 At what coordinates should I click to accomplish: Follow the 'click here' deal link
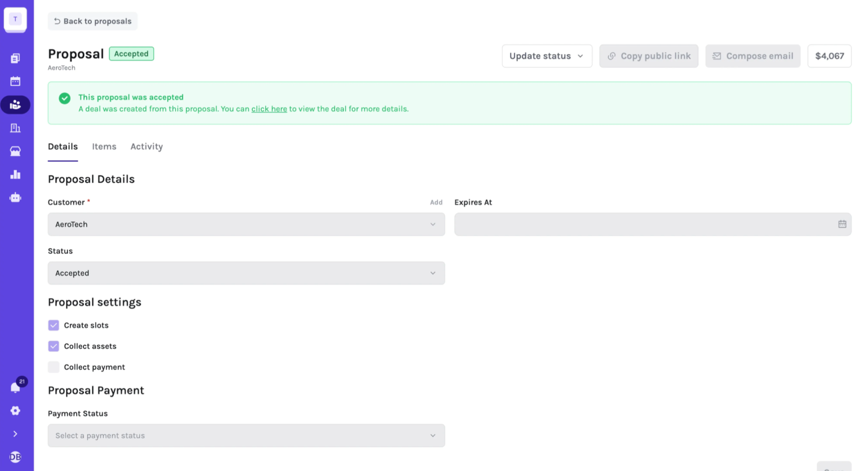[269, 109]
